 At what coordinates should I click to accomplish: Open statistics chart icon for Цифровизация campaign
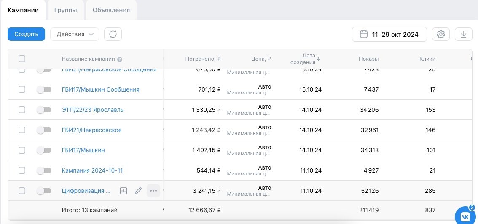pyautogui.click(x=124, y=191)
